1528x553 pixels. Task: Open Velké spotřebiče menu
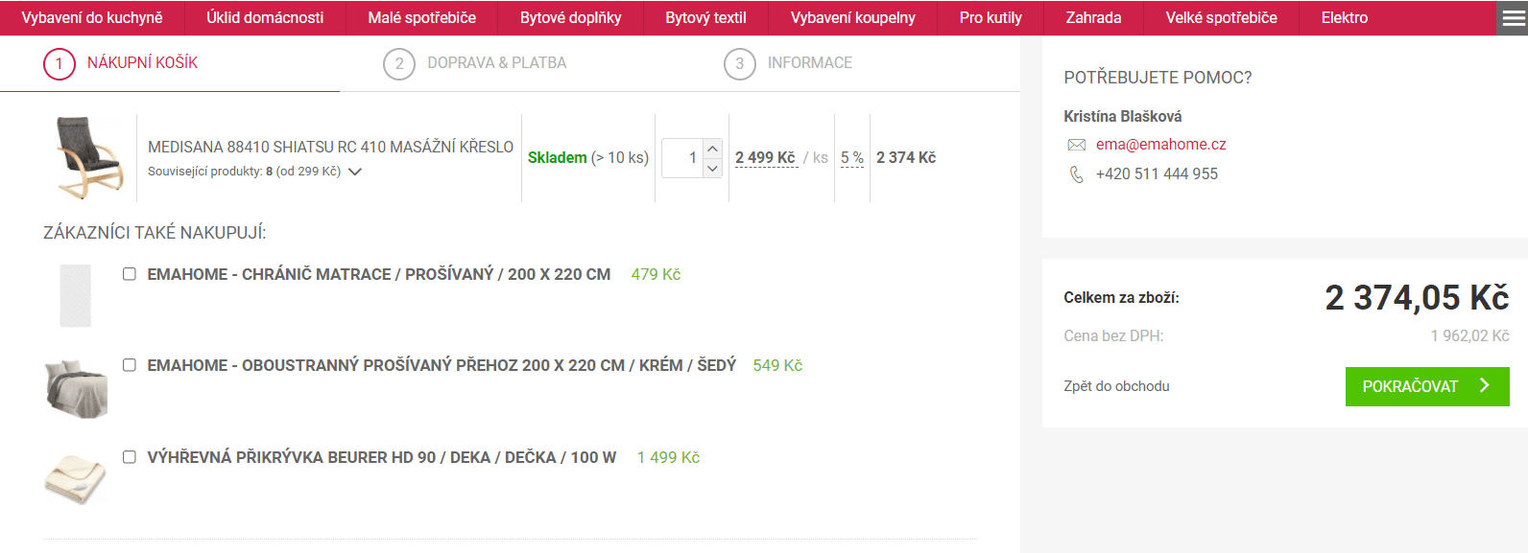1221,18
